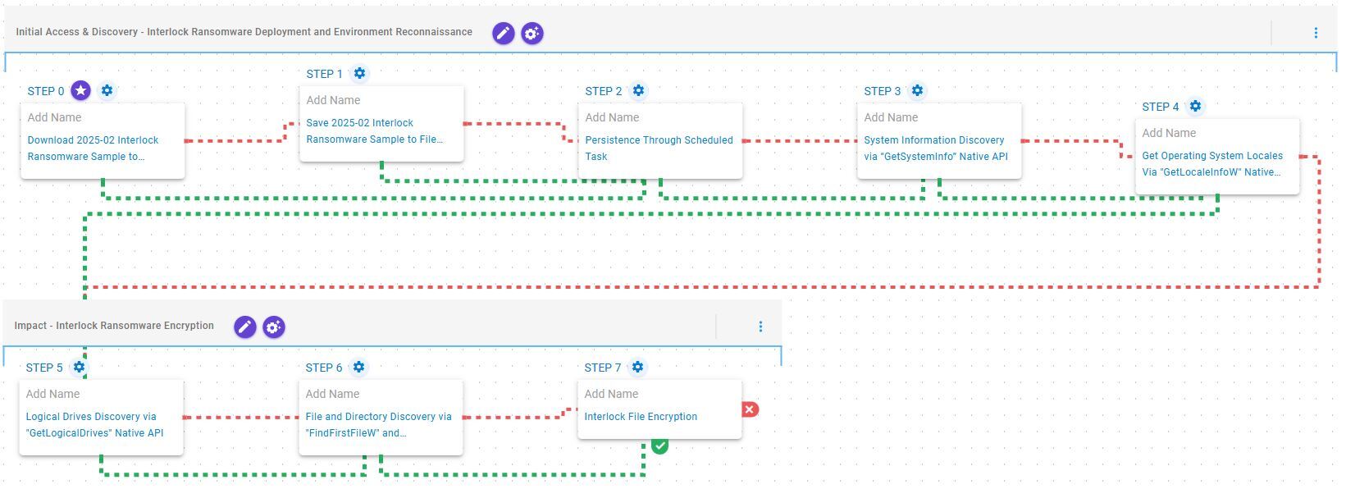
Task: Click the green checkmark badge under STEP 7
Action: click(x=659, y=446)
